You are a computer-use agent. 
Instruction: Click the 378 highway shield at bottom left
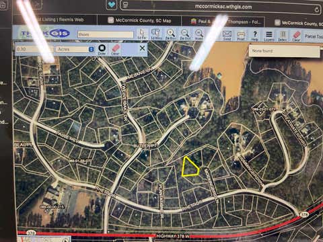point(31,233)
